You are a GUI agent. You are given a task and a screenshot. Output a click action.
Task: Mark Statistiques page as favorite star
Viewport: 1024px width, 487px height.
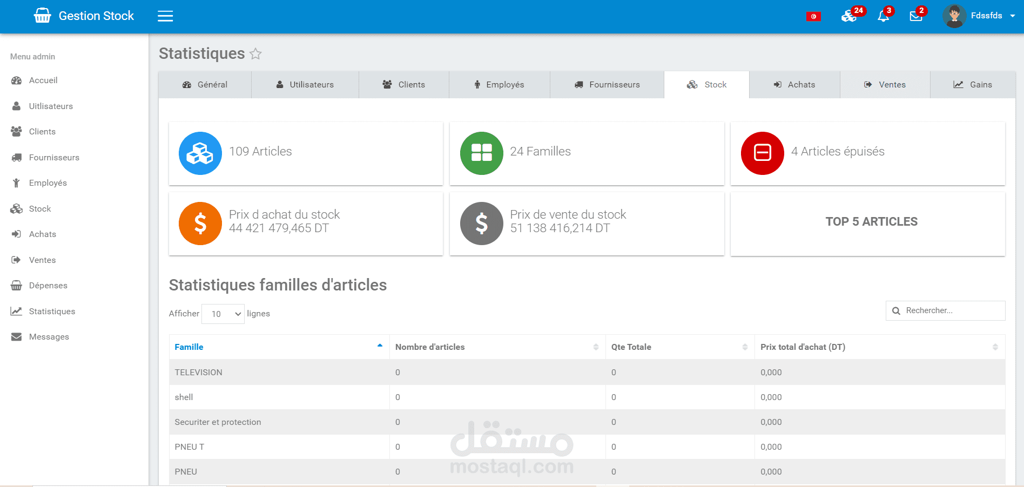255,53
